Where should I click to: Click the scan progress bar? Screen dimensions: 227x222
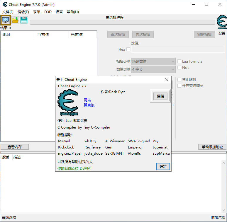click(x=123, y=22)
